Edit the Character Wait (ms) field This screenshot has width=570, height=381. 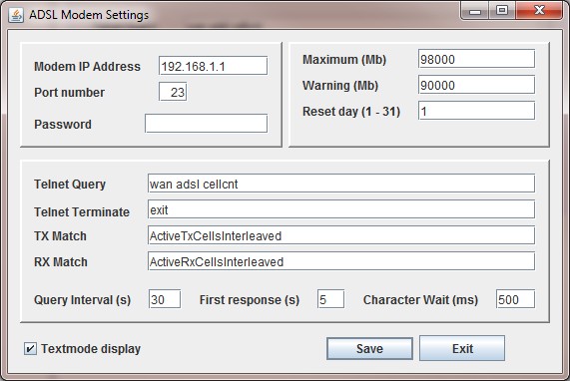click(x=515, y=299)
